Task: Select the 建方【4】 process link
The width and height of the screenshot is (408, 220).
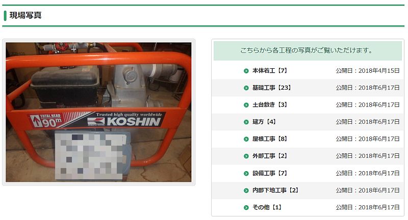Action: point(264,122)
